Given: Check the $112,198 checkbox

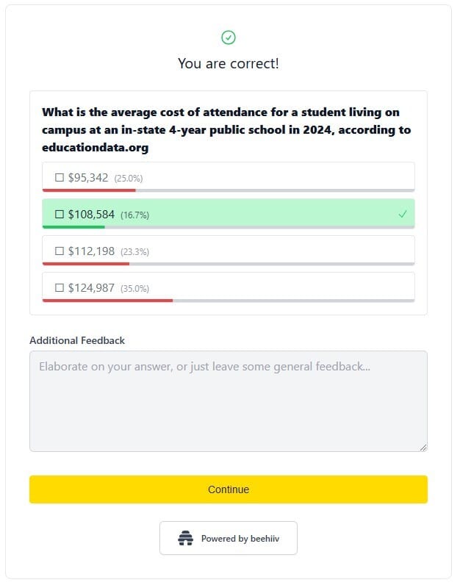Looking at the screenshot, I should tap(60, 251).
